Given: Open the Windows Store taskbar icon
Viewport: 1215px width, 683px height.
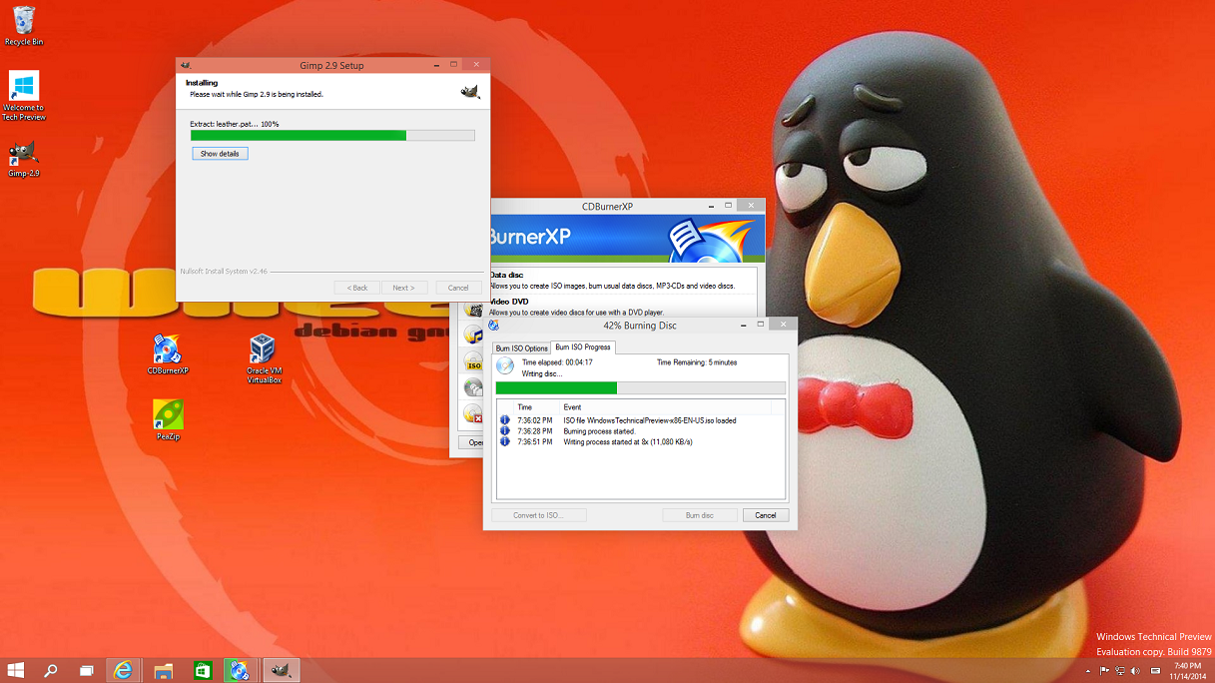Looking at the screenshot, I should pos(202,670).
